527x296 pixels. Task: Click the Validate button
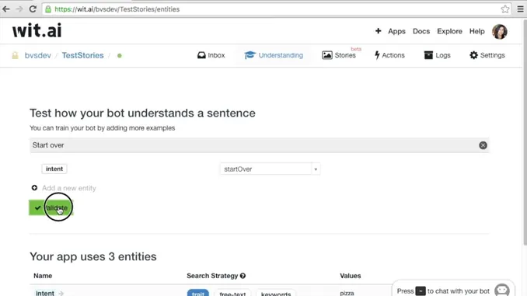point(51,207)
